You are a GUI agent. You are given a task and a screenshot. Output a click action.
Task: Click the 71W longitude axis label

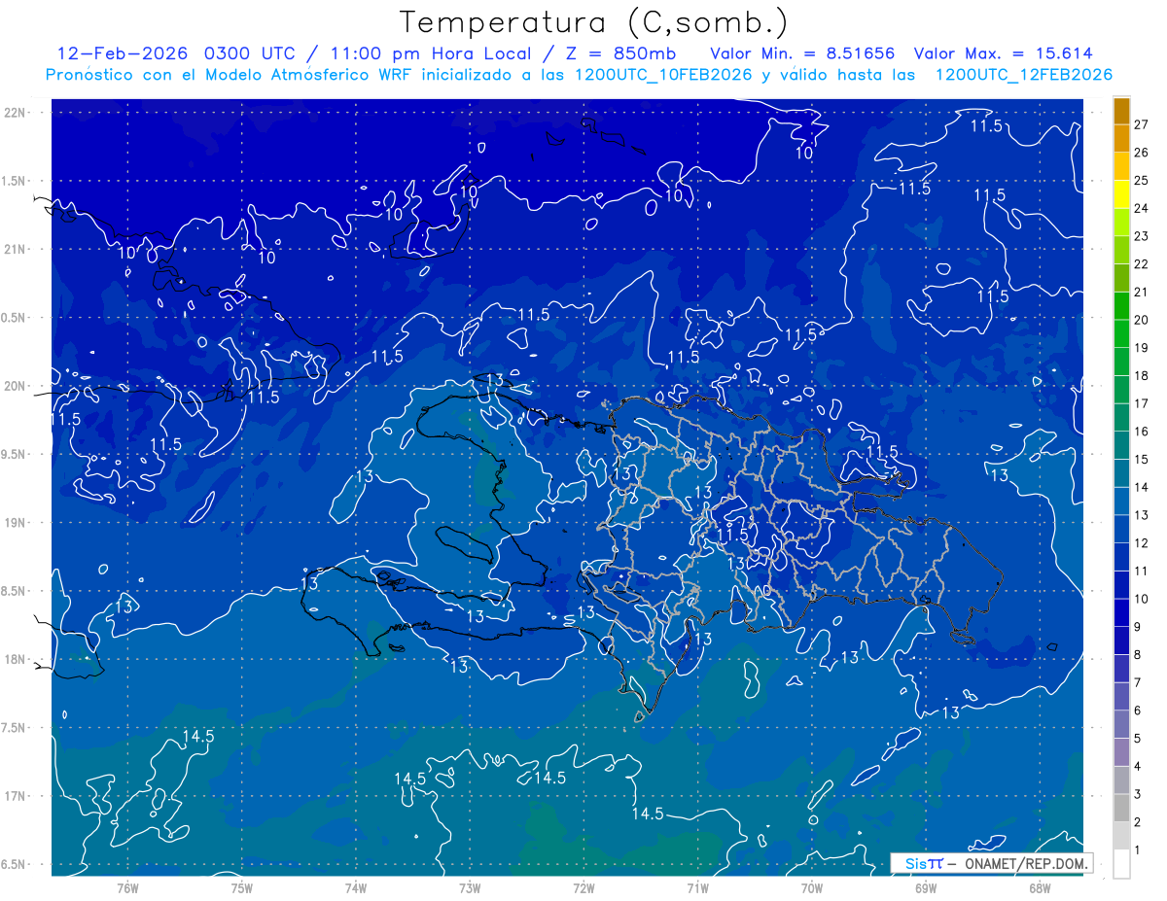(x=697, y=888)
